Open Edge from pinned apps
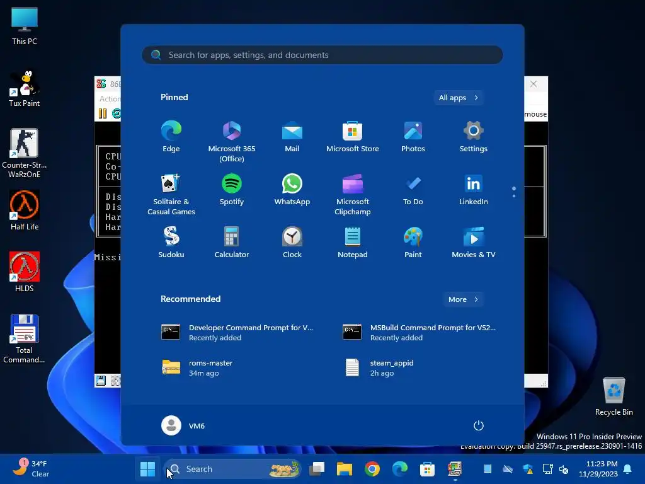Image resolution: width=645 pixels, height=484 pixels. pos(171,137)
